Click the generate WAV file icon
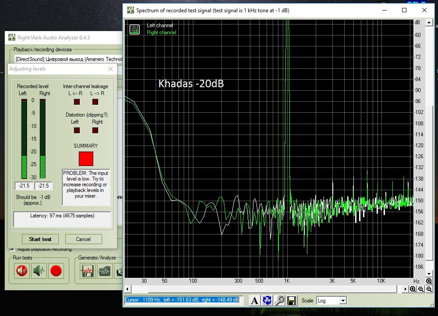This screenshot has width=438, height=316. click(87, 271)
